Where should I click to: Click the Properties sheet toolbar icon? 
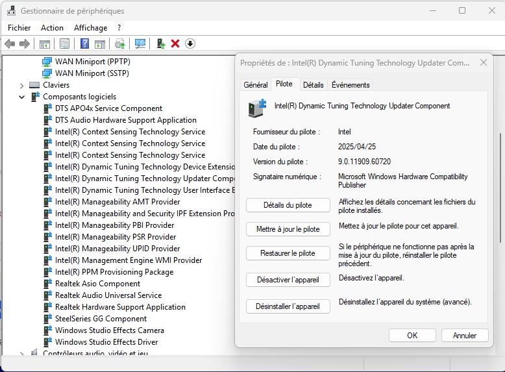(x=64, y=43)
